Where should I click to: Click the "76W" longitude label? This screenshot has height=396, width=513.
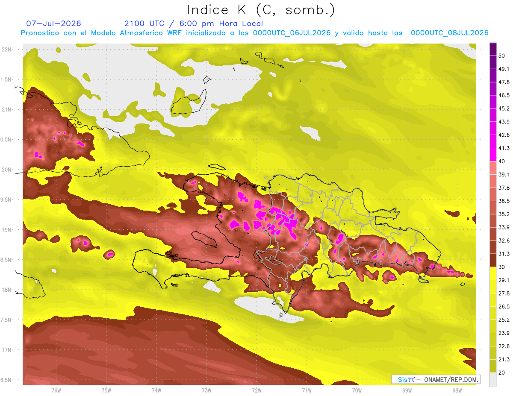(56, 390)
